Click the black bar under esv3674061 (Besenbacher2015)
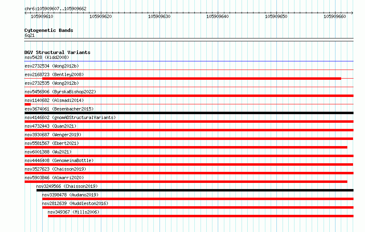Screen dimensions: 365x232 tap(189, 113)
